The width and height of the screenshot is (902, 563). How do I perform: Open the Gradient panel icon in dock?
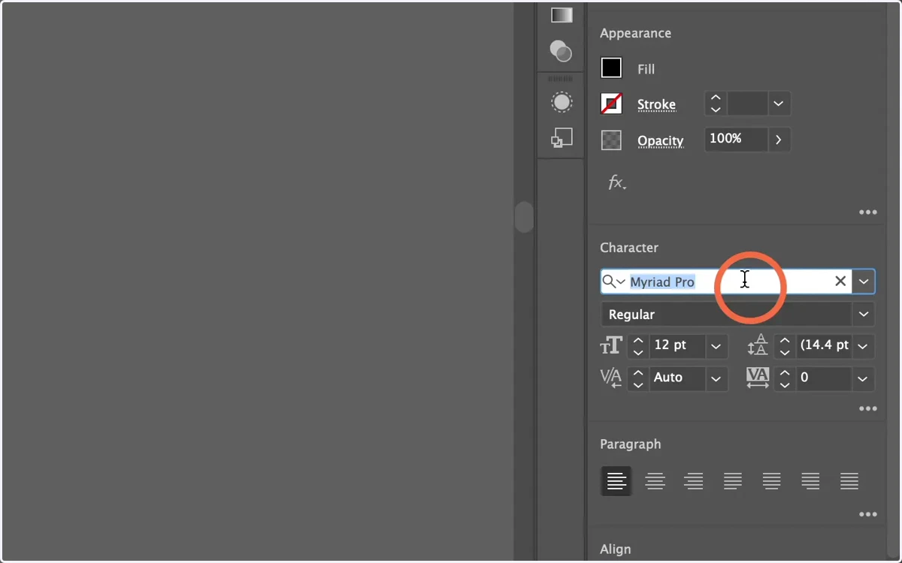click(x=561, y=15)
